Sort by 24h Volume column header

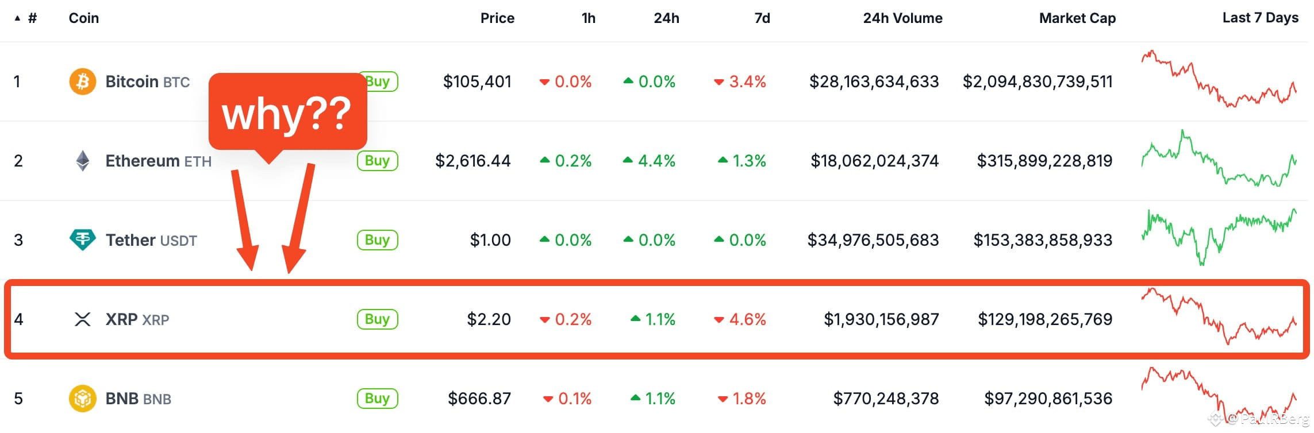tap(902, 18)
